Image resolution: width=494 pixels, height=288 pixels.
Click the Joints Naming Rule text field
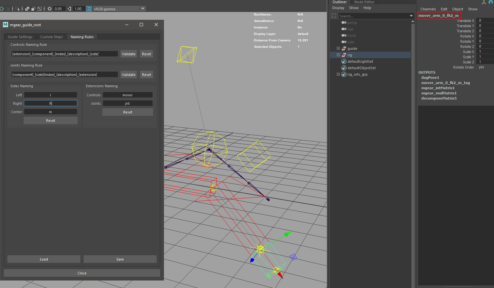pos(65,75)
